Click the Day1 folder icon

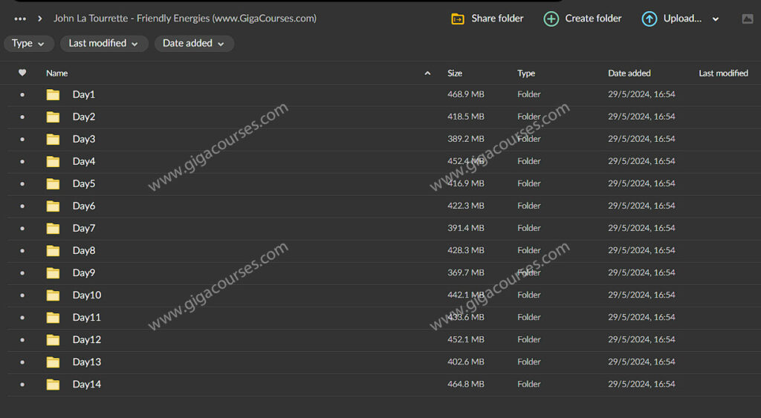click(53, 94)
